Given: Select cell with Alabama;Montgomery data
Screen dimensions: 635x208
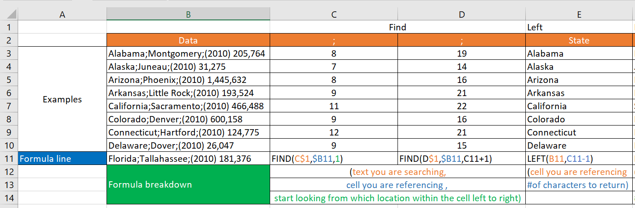Looking at the screenshot, I should click(x=188, y=53).
